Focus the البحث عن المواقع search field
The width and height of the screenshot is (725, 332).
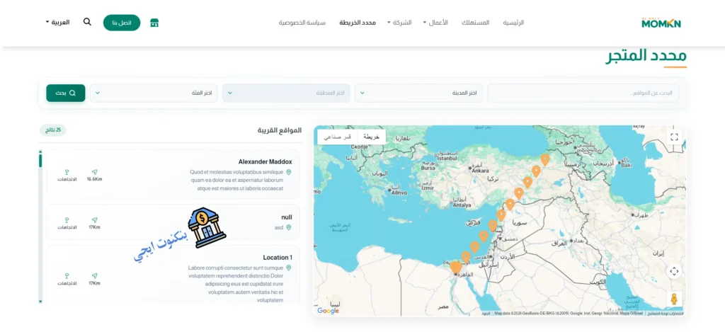coord(583,93)
